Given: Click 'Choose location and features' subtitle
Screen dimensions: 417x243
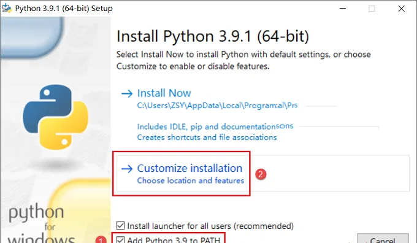Looking at the screenshot, I should click(191, 180).
